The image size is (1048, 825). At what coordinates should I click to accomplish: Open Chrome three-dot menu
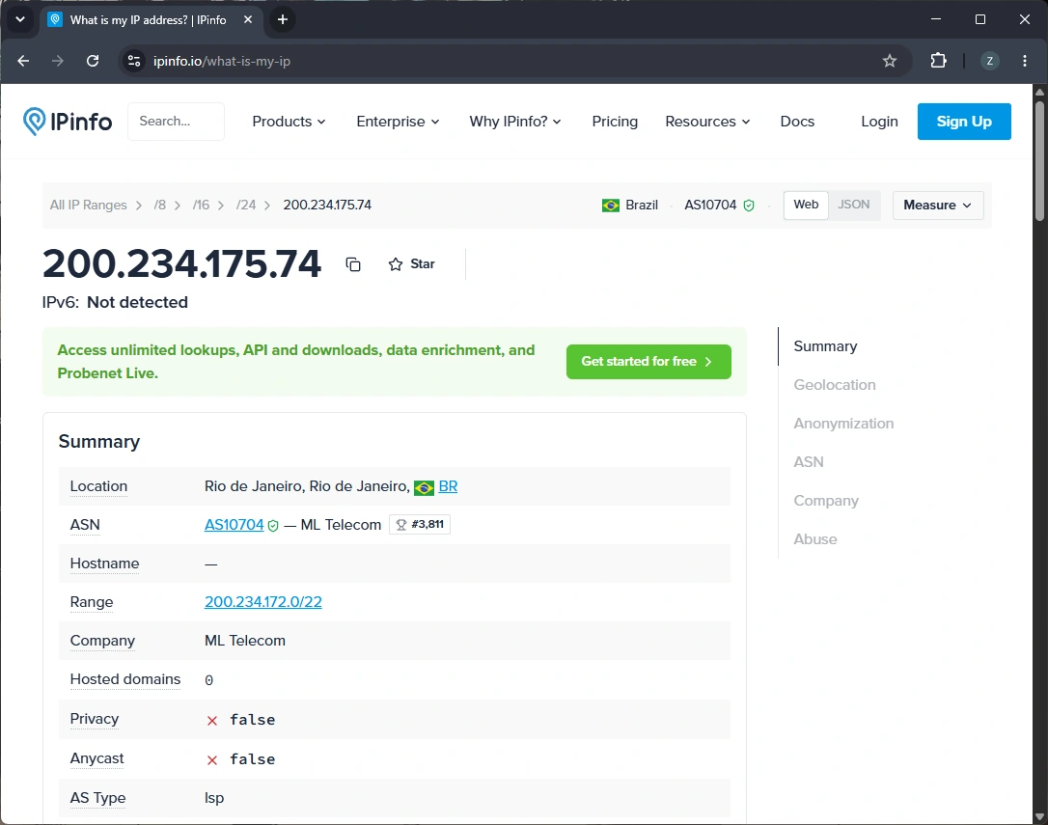click(x=1025, y=61)
